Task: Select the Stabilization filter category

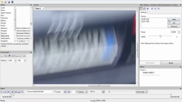Action: (5, 39)
